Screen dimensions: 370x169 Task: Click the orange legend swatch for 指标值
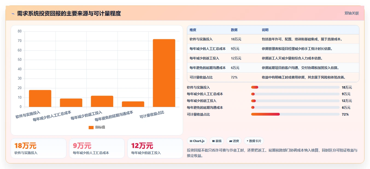[91, 127]
